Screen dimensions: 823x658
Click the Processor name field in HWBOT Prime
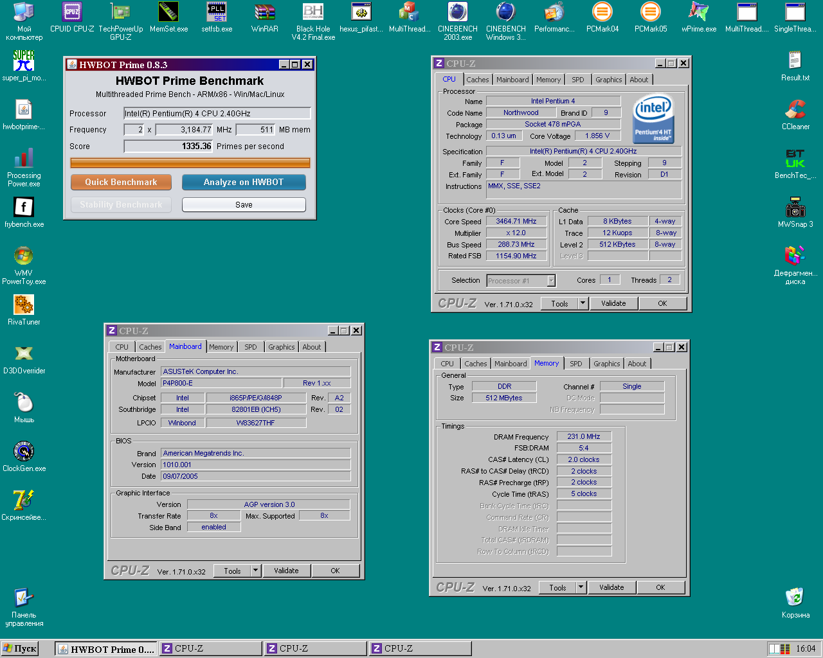click(x=217, y=113)
